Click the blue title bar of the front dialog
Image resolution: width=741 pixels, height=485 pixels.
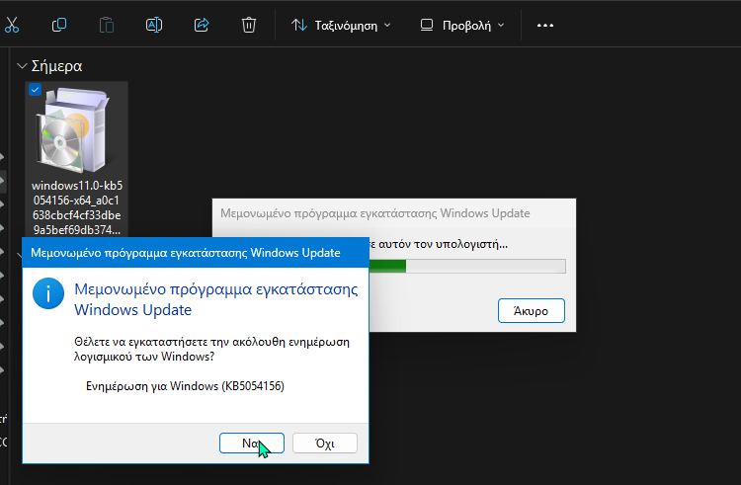tap(196, 253)
